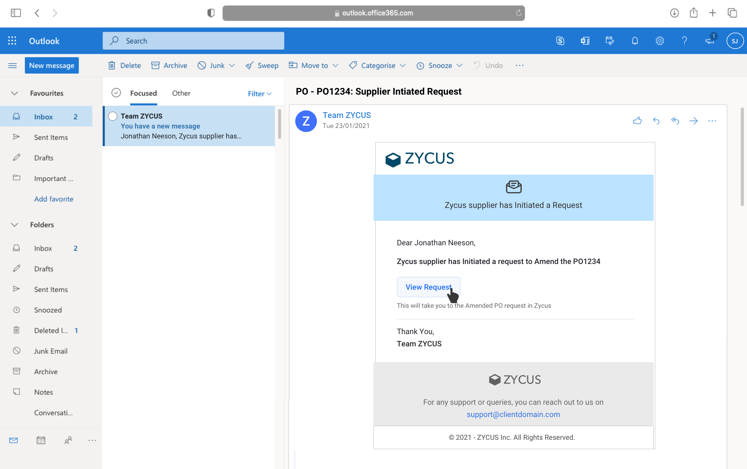Viewport: 747px width, 469px height.
Task: Reply all to Team ZYCUS email
Action: point(675,121)
